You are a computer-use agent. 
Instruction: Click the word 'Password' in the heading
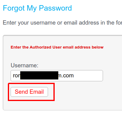click(55, 8)
